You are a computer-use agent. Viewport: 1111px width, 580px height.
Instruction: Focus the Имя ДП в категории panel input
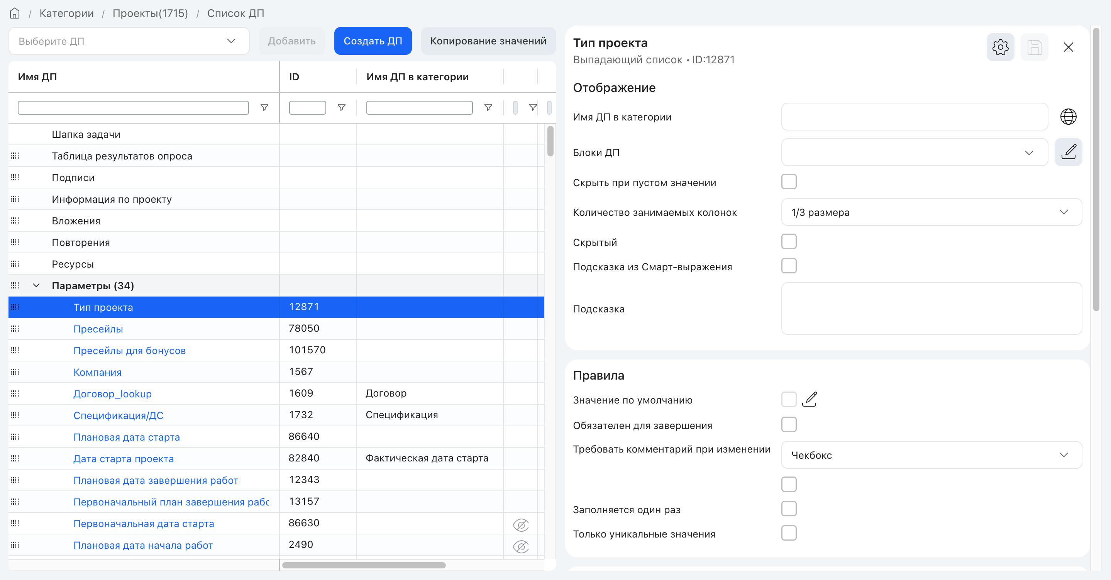pyautogui.click(x=915, y=117)
